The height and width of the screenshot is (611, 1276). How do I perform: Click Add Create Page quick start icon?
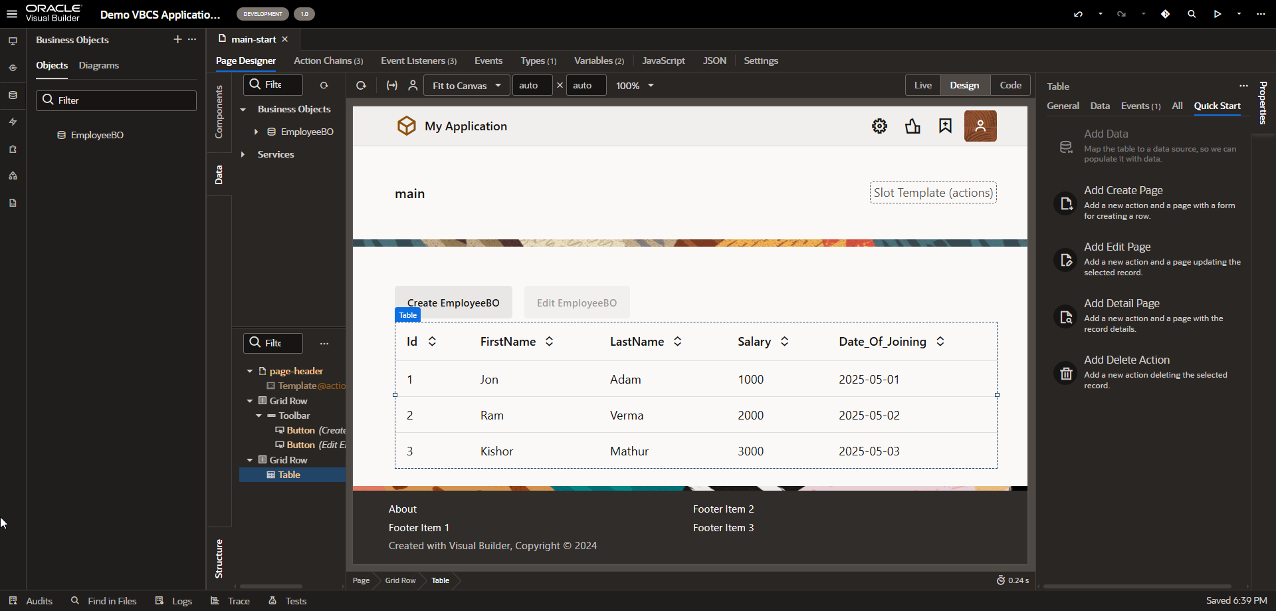[x=1065, y=203]
